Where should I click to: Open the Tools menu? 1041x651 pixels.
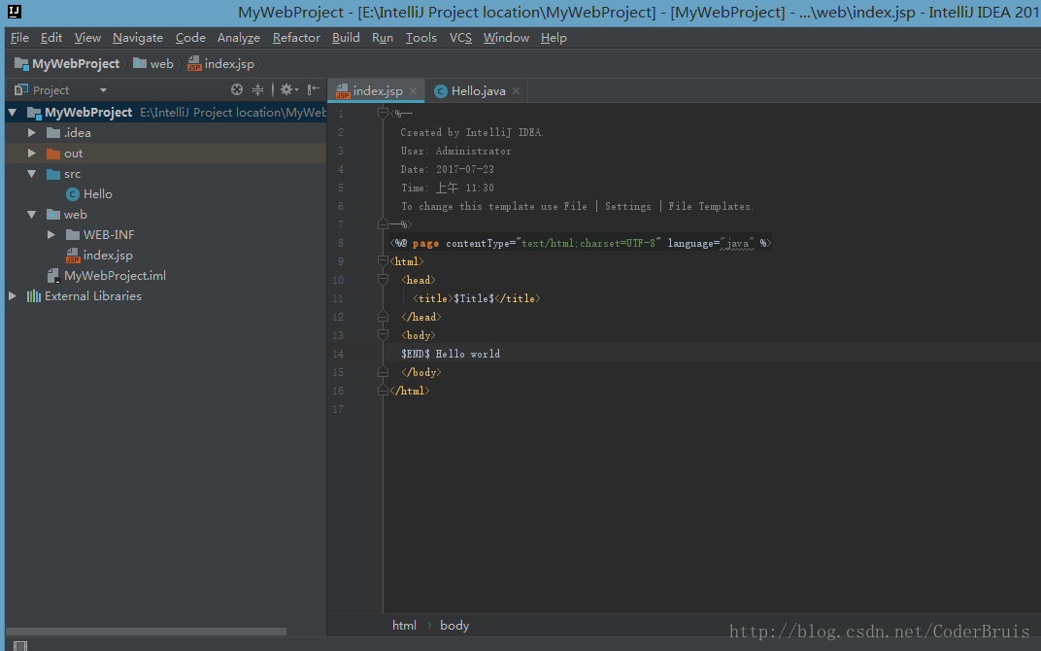click(x=420, y=38)
